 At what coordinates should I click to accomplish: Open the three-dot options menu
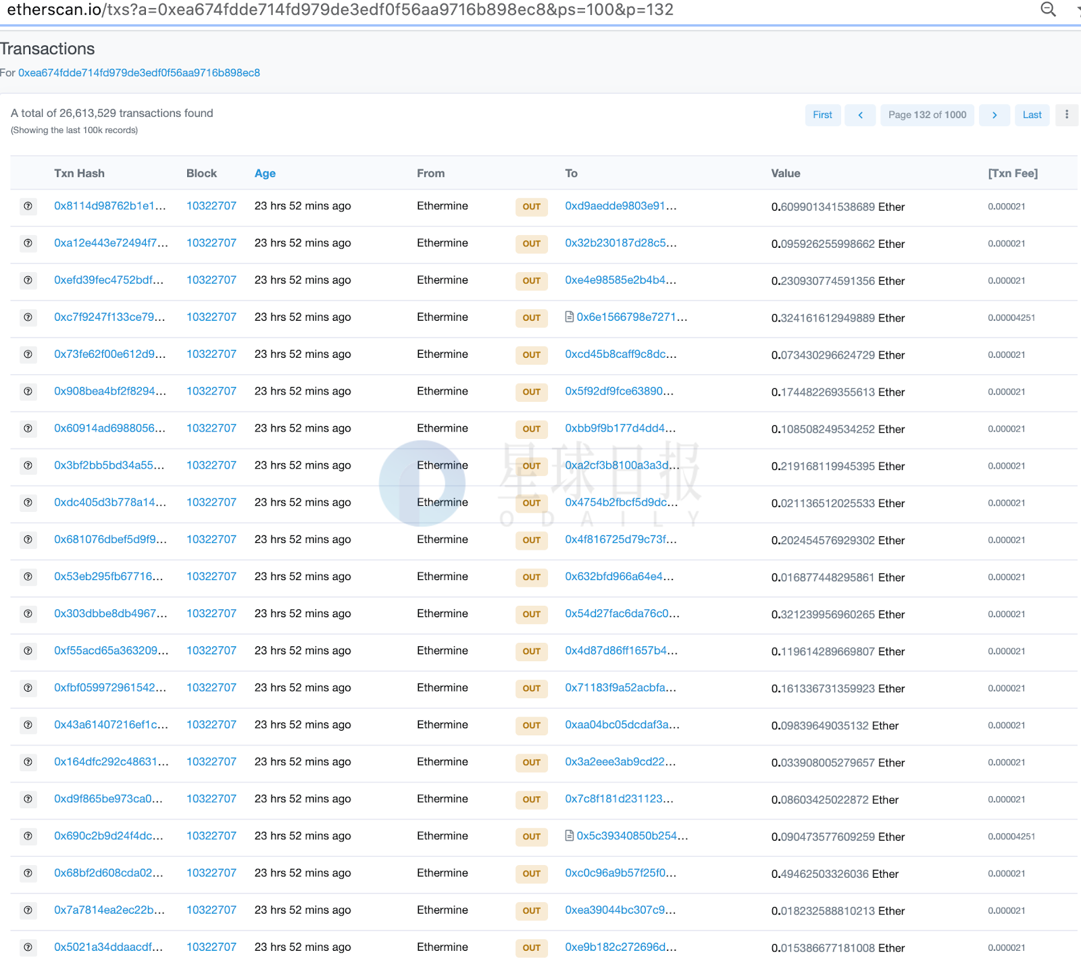click(x=1067, y=115)
